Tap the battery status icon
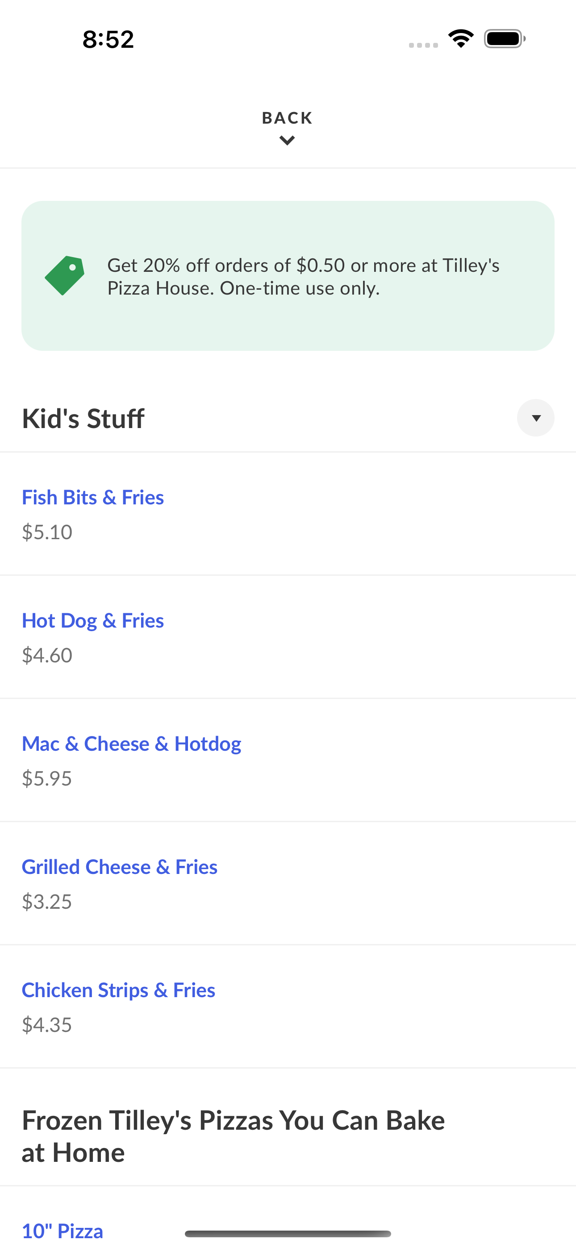576x1248 pixels. (505, 39)
